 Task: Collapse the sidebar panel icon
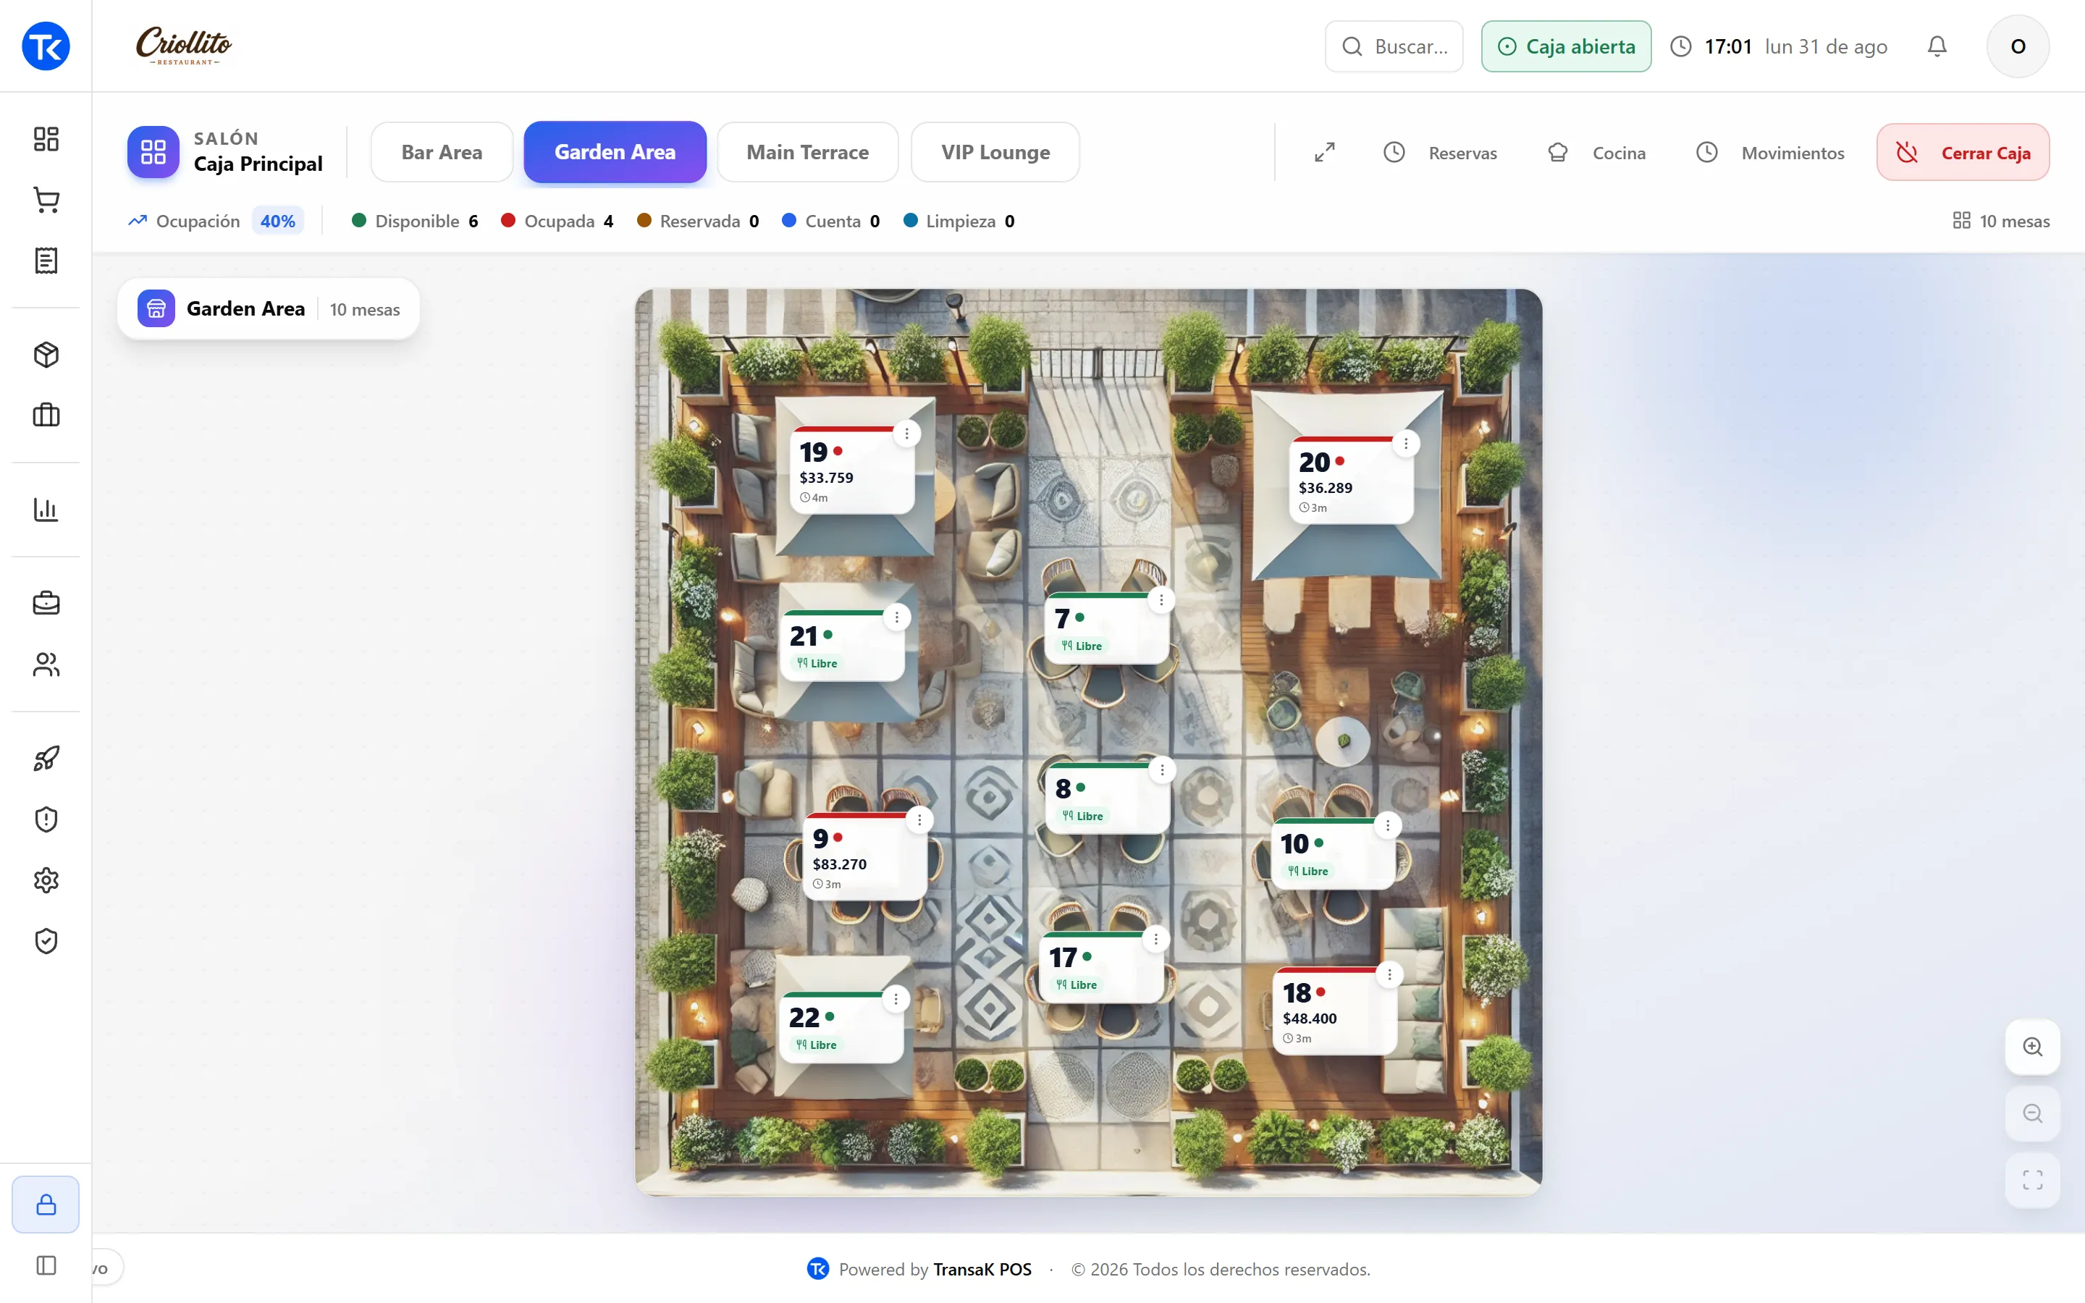point(46,1265)
